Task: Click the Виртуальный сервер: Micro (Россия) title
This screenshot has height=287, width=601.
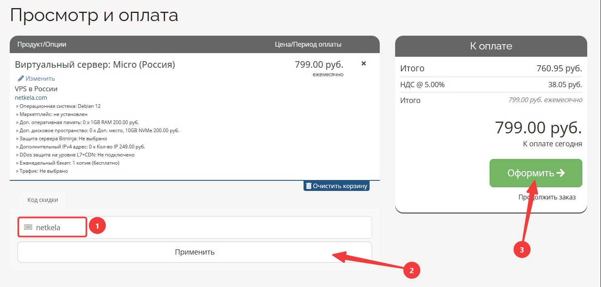Action: [x=95, y=64]
